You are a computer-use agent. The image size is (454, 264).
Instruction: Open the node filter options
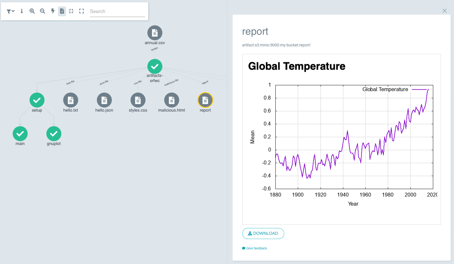[x=10, y=11]
